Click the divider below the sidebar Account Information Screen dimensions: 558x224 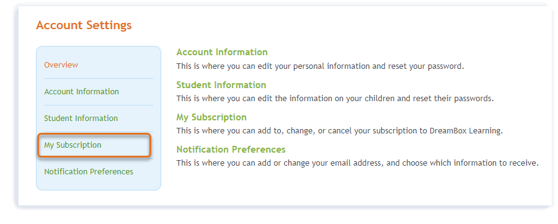(99, 105)
